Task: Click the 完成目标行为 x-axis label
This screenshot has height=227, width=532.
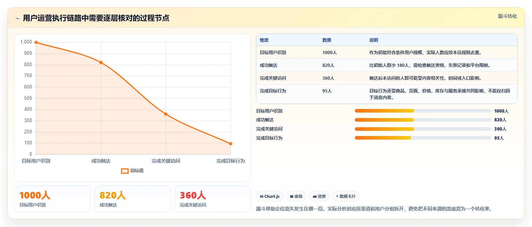Action: pos(230,161)
